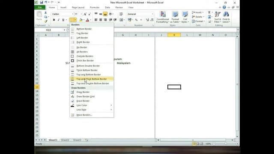Click the Percent Style icon
The width and height of the screenshot is (274, 154).
(x=136, y=20)
